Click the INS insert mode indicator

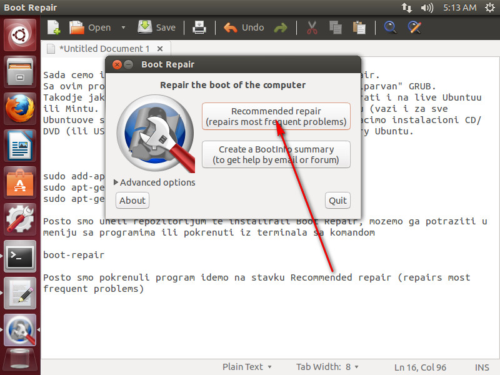coord(482,367)
